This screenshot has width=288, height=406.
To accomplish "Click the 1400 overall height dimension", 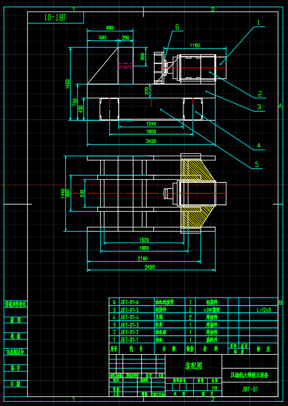I will point(68,84).
